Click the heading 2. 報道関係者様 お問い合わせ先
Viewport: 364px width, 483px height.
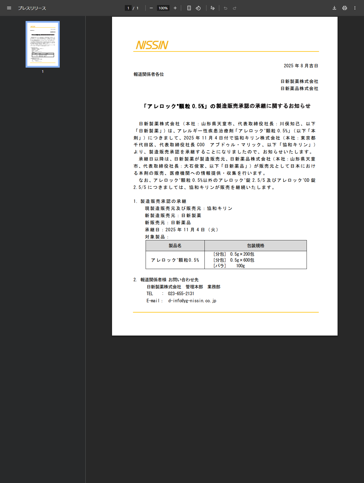[x=166, y=280]
